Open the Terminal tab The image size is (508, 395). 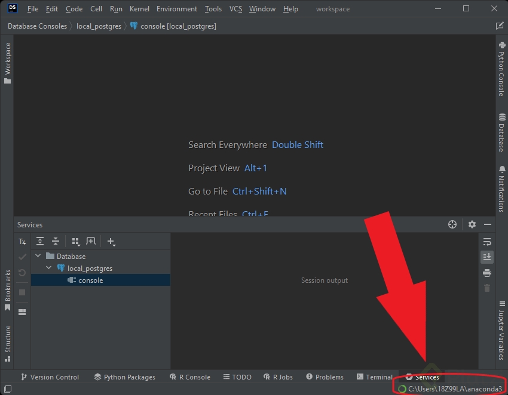click(375, 377)
